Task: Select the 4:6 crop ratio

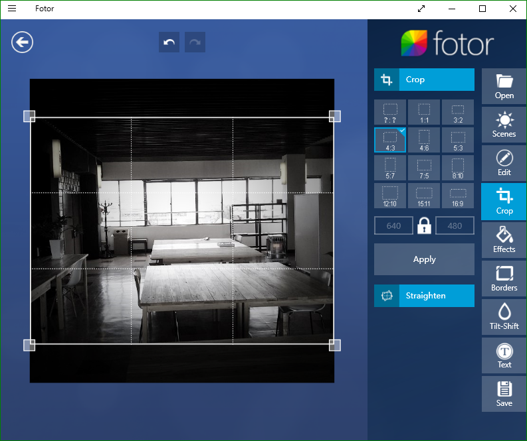Action: [x=424, y=140]
